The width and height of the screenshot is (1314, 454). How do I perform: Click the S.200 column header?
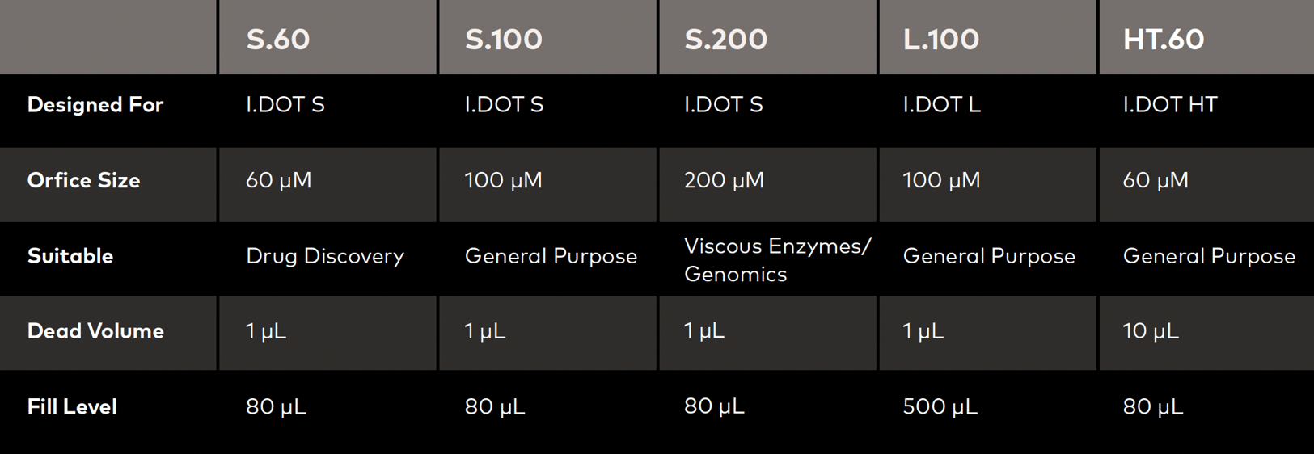tap(725, 40)
